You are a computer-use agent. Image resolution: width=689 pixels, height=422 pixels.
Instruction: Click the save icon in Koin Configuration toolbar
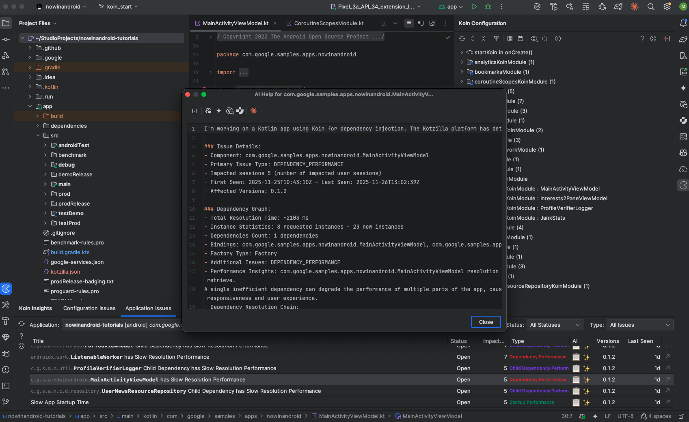[521, 39]
